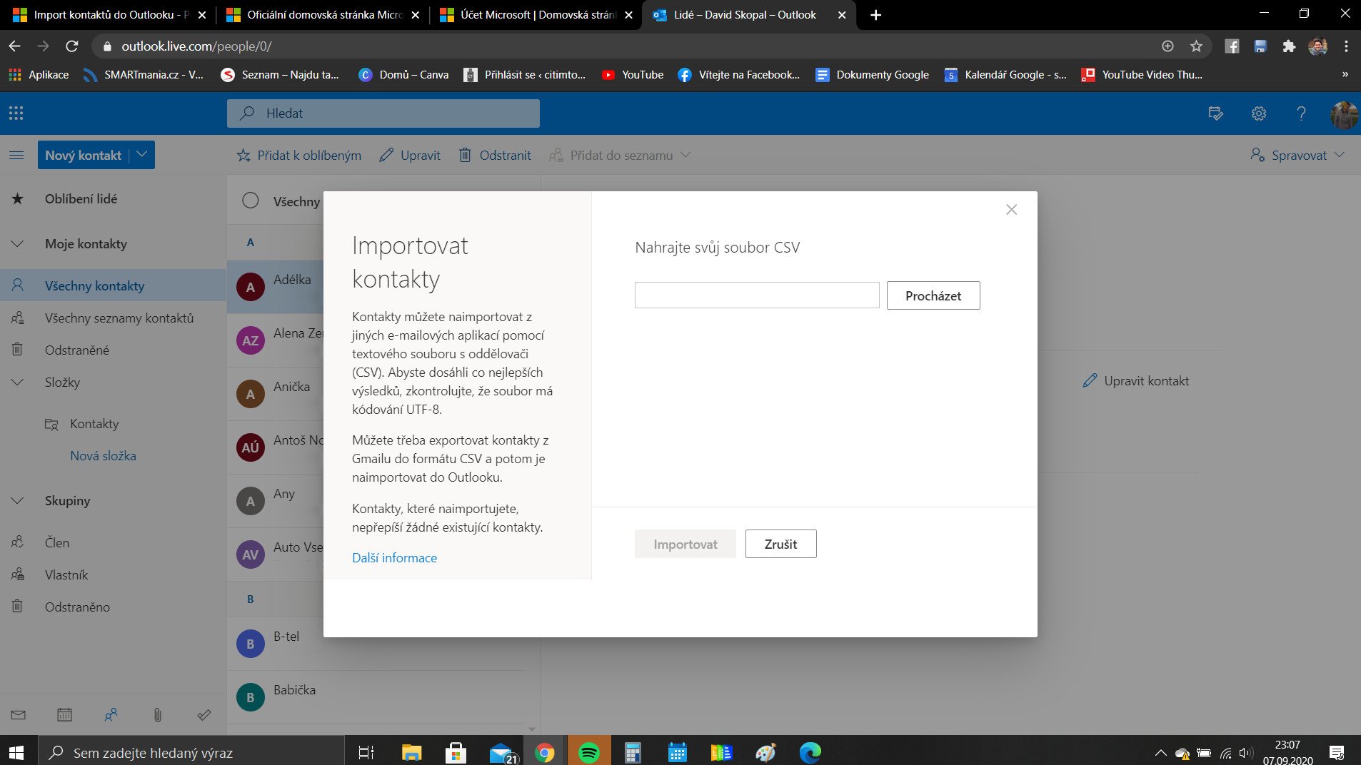Collapse the Moje kontakty section

(x=17, y=243)
